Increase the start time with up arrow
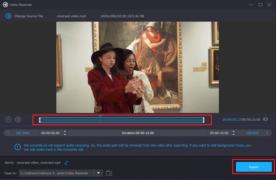 click(65, 131)
